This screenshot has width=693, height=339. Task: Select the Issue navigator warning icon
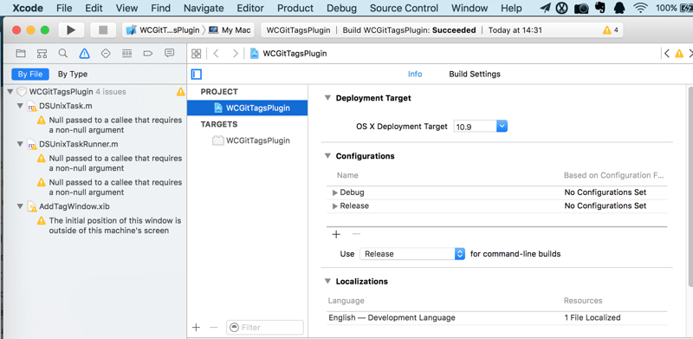click(84, 54)
